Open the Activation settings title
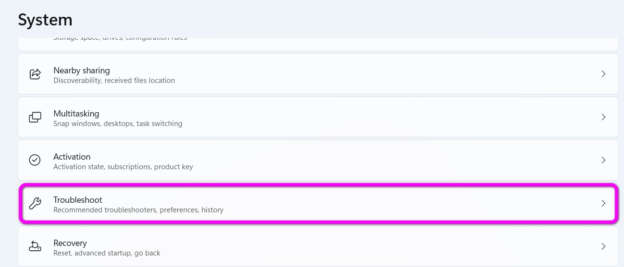624x267 pixels. click(x=72, y=157)
